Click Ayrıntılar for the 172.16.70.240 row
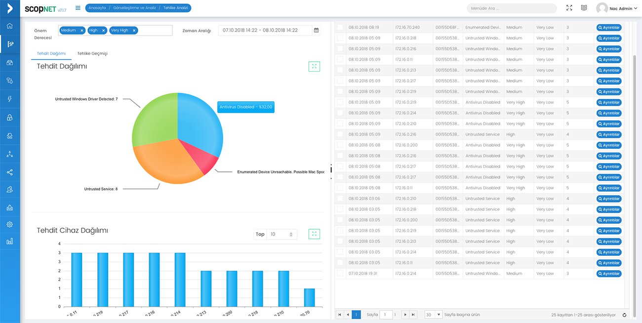 608,28
